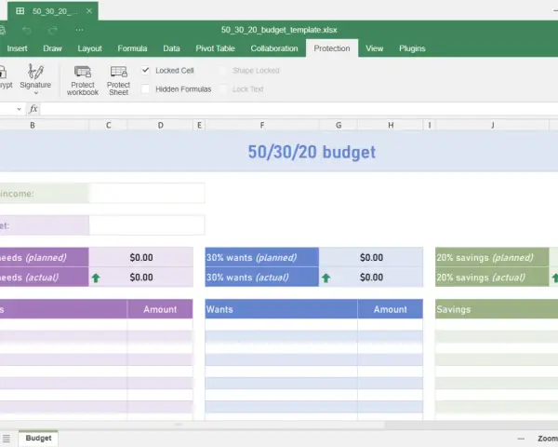Click file name in title bar
Viewport: 558px width, 447px height.
tap(279, 30)
